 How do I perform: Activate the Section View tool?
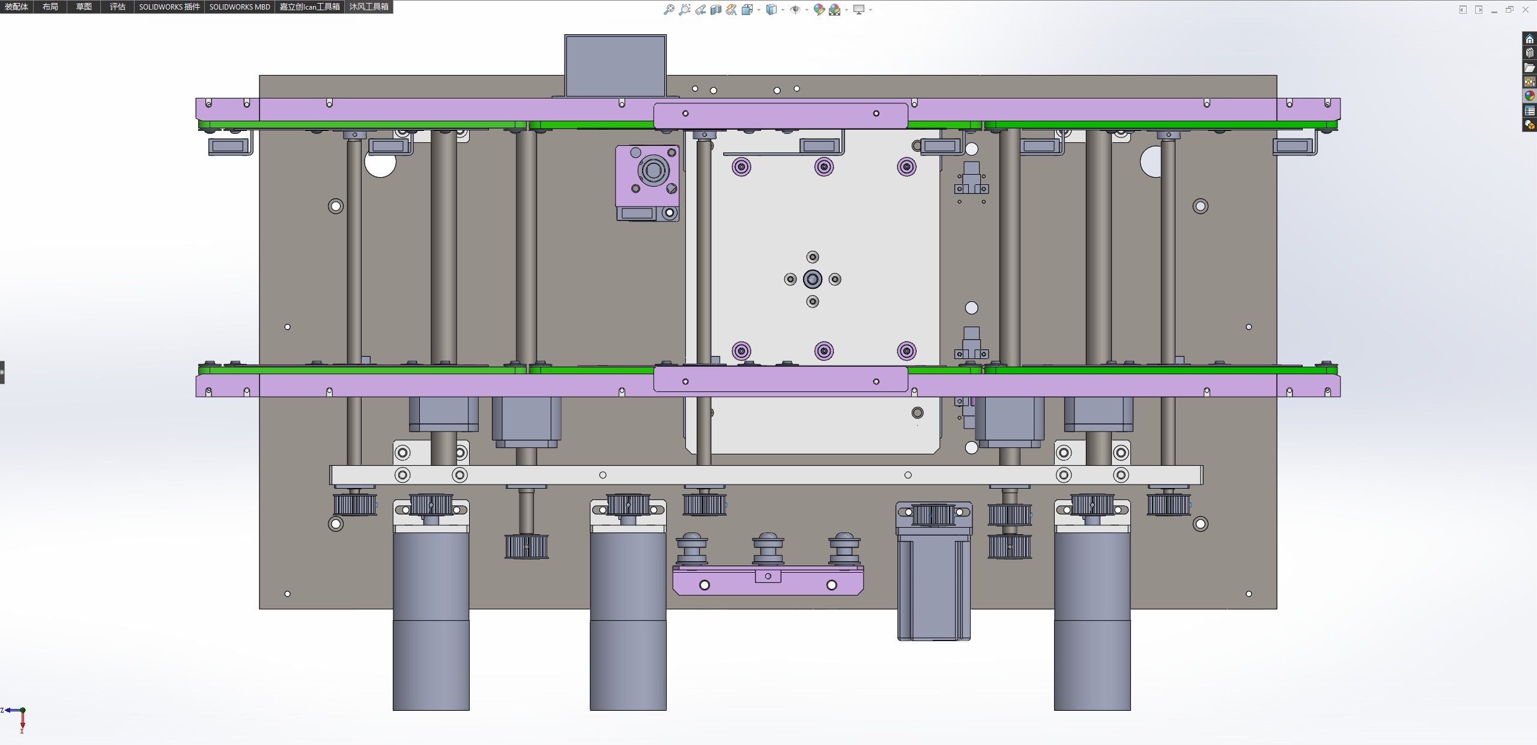point(716,10)
